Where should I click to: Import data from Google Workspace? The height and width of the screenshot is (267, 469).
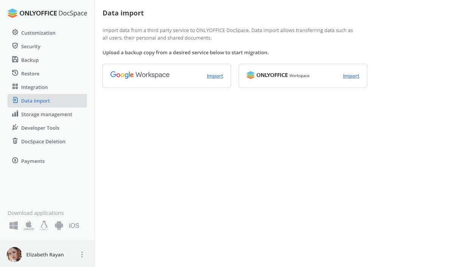click(x=215, y=76)
